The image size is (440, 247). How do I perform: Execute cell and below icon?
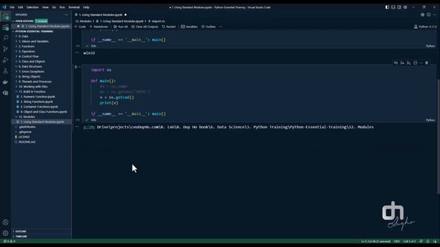[408, 63]
